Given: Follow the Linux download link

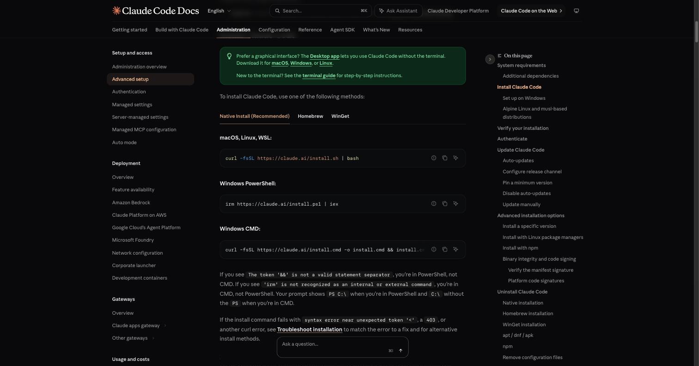Looking at the screenshot, I should [x=326, y=63].
